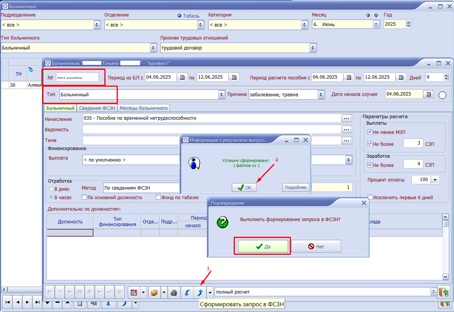Click the blue down-curved arrow icon

pyautogui.click(x=187, y=292)
